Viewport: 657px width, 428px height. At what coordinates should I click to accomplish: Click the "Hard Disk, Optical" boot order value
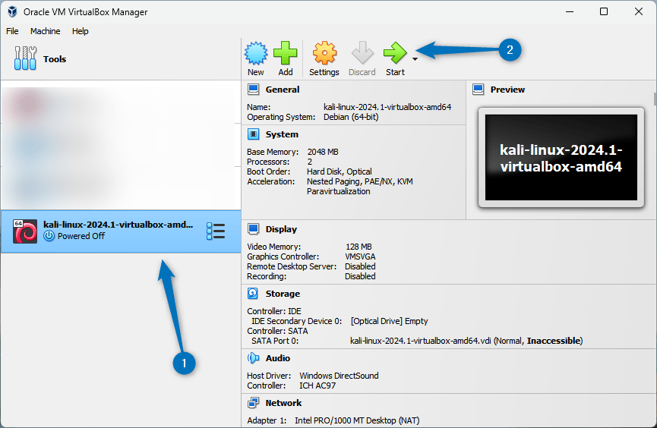coord(339,172)
